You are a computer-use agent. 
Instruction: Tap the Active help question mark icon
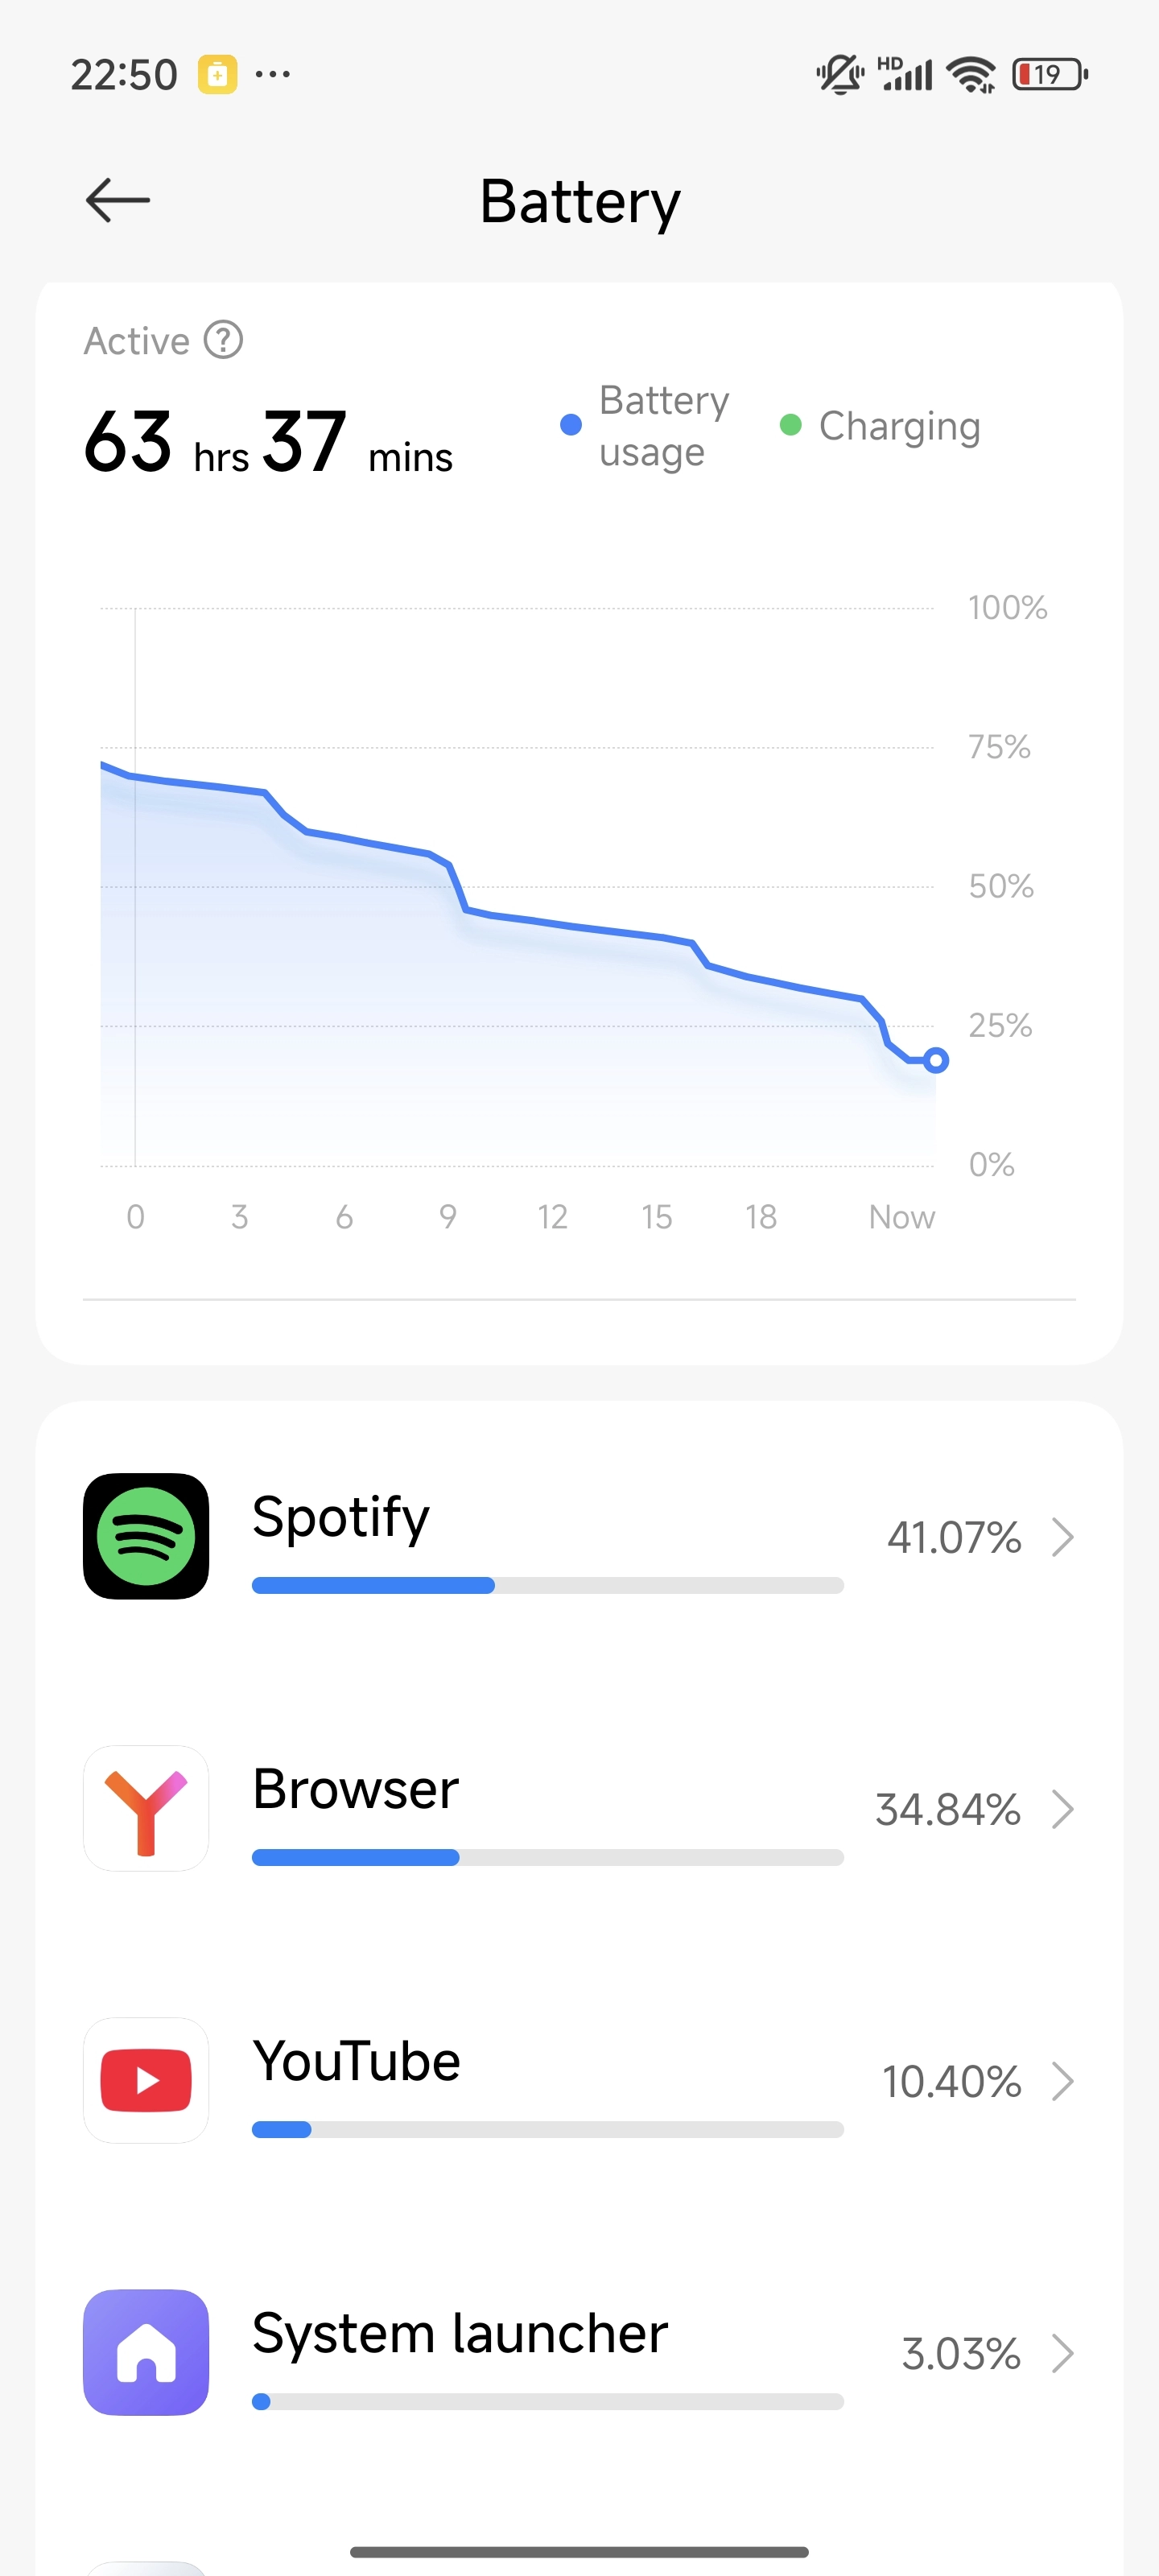click(x=223, y=340)
